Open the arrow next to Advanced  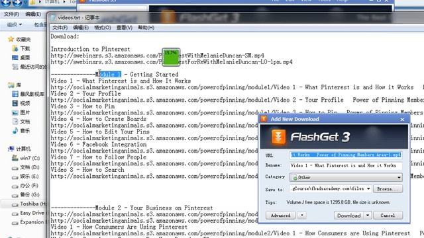click(302, 216)
